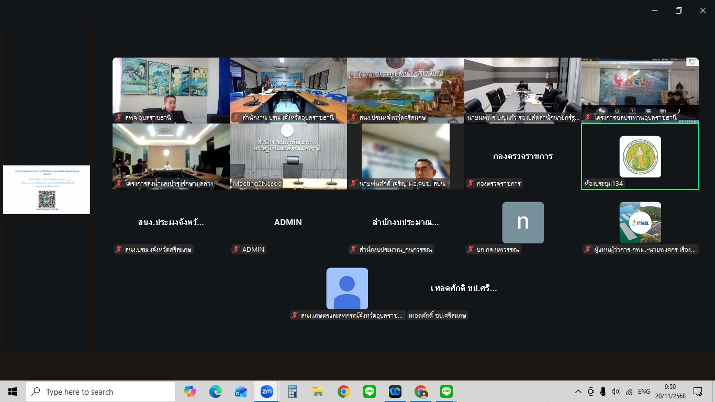Screen dimensions: 715x402
Task: Open the Windows Start menu
Action: [13, 392]
